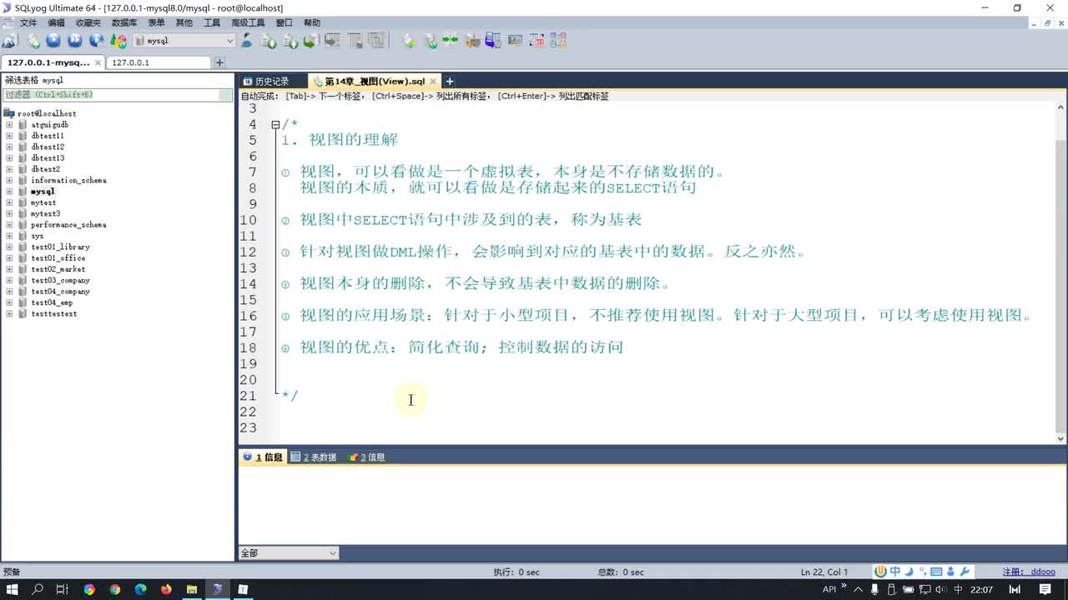The image size is (1068, 600).
Task: Click the Ln 22, Col 1 status text
Action: 824,572
